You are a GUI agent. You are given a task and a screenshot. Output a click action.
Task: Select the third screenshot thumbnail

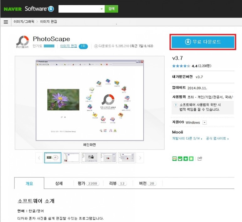90,158
